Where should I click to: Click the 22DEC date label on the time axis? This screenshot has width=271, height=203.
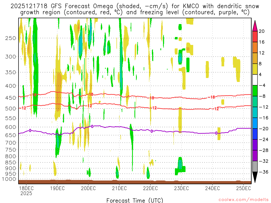tap(150, 188)
